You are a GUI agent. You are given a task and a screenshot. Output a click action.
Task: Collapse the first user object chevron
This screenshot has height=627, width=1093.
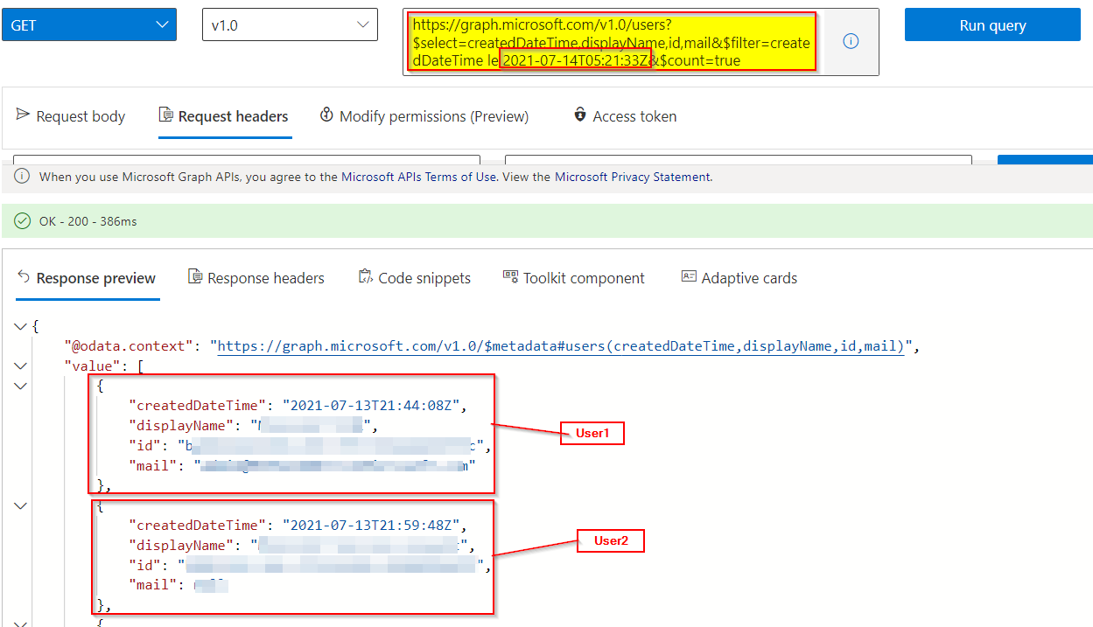pos(20,386)
